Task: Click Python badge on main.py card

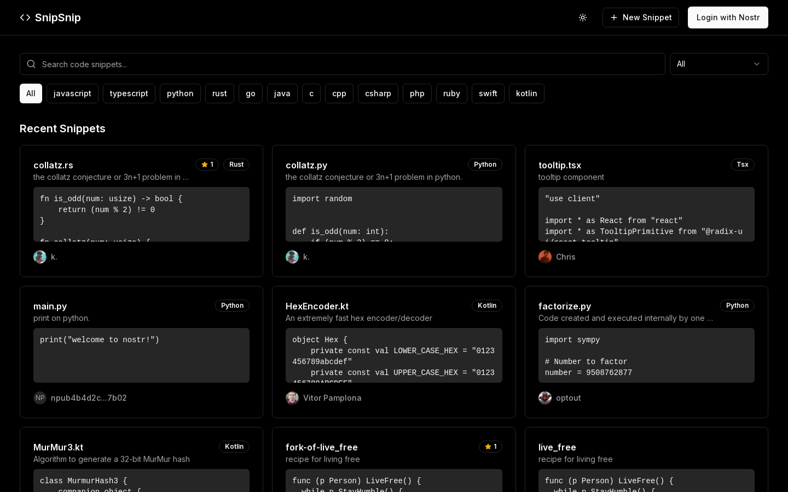Action: (x=232, y=306)
